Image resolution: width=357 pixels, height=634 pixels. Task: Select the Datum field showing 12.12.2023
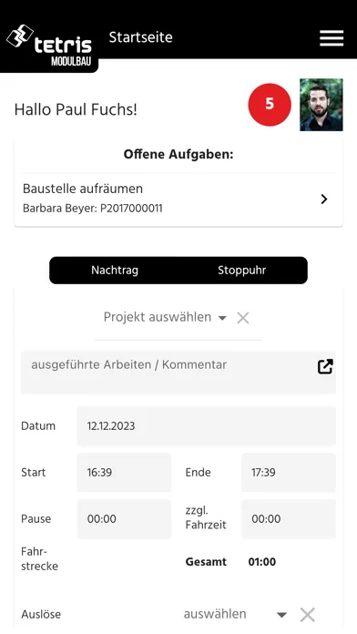pyautogui.click(x=206, y=426)
